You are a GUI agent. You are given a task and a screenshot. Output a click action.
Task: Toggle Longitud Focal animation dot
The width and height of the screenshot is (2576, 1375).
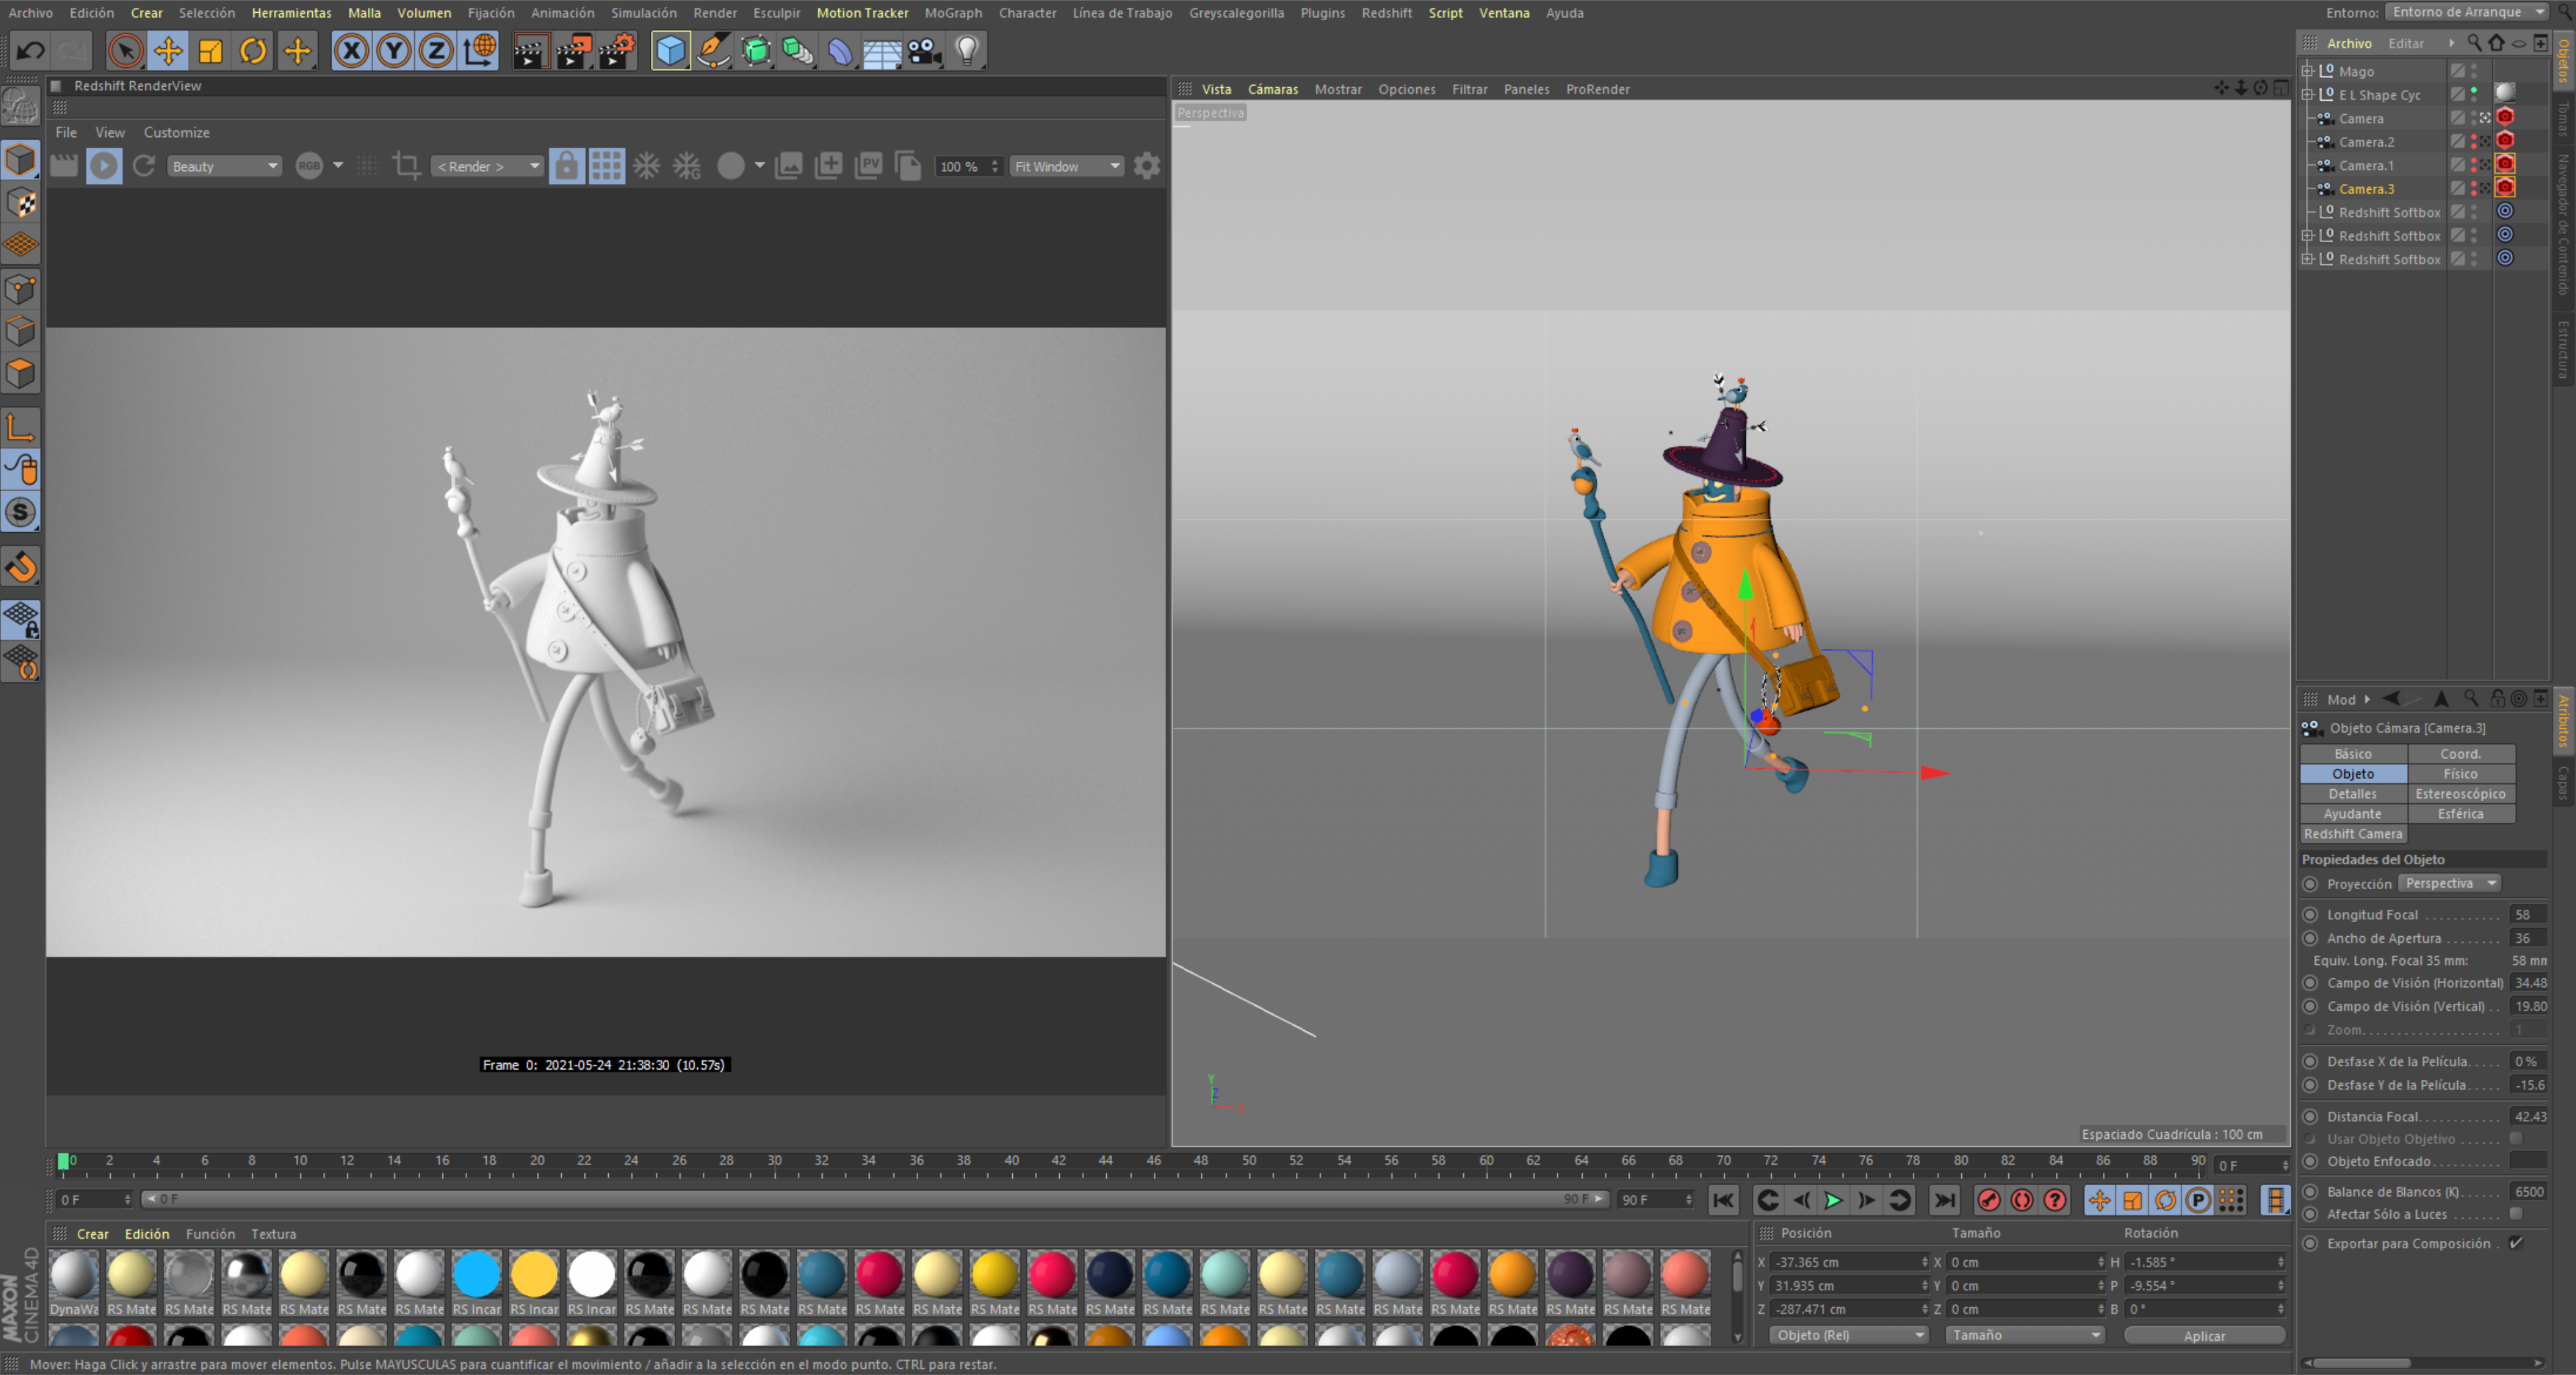(x=2310, y=914)
